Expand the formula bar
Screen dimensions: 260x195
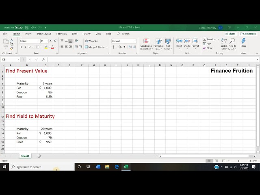[257, 59]
